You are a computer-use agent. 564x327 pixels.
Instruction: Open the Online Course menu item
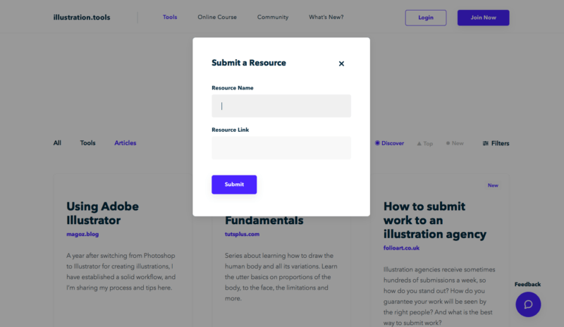pos(217,17)
